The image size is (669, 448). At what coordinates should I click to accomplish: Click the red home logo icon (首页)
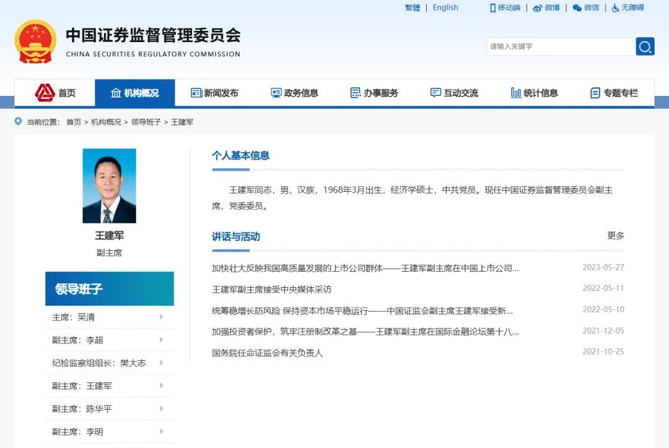(x=45, y=92)
